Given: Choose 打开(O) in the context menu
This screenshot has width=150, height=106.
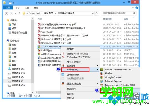Looking at the screenshot, I should [x=71, y=49].
